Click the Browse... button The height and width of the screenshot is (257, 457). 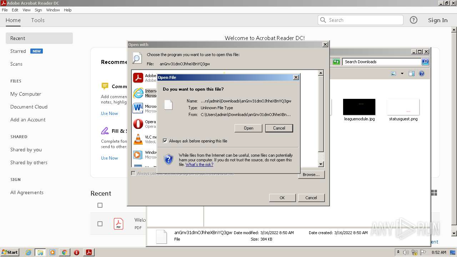[311, 175]
